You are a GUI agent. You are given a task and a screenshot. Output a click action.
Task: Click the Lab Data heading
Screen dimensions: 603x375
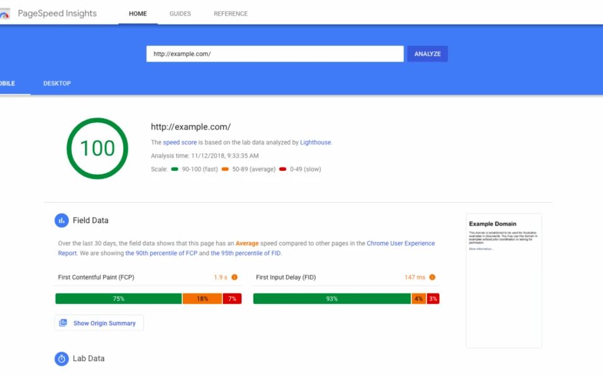click(89, 359)
